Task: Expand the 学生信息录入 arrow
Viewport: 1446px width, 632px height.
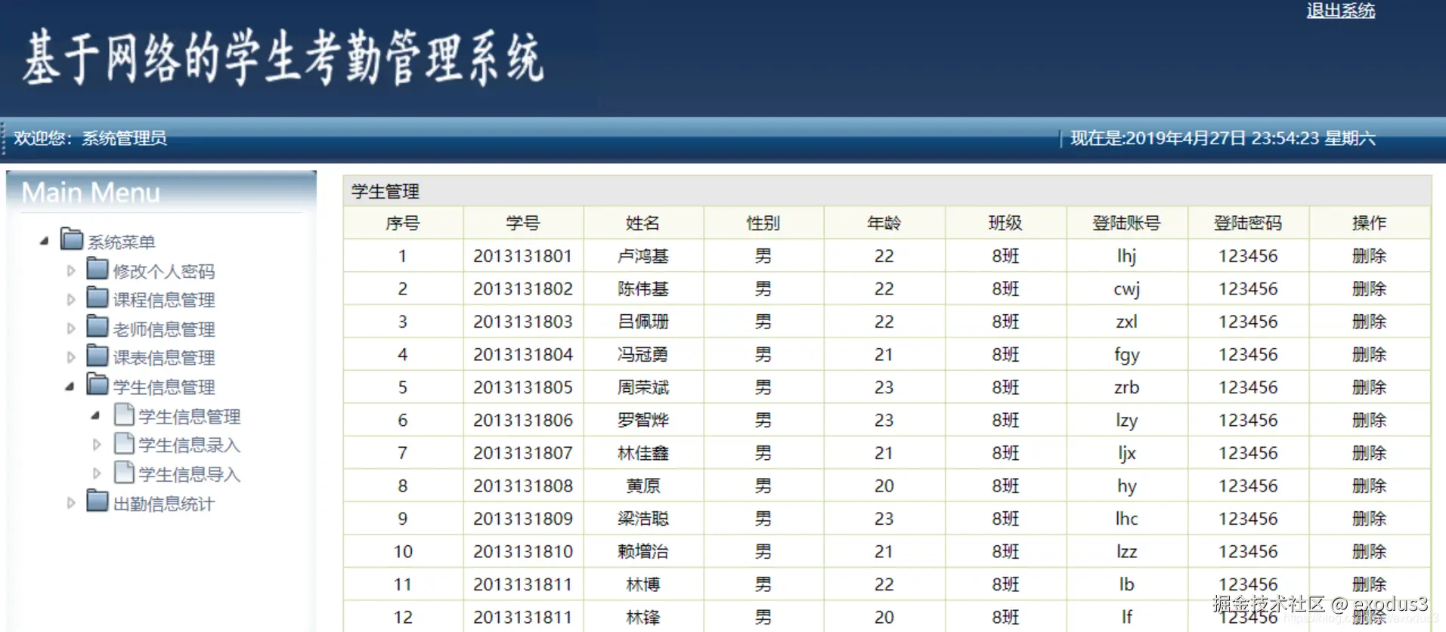Action: tap(97, 445)
